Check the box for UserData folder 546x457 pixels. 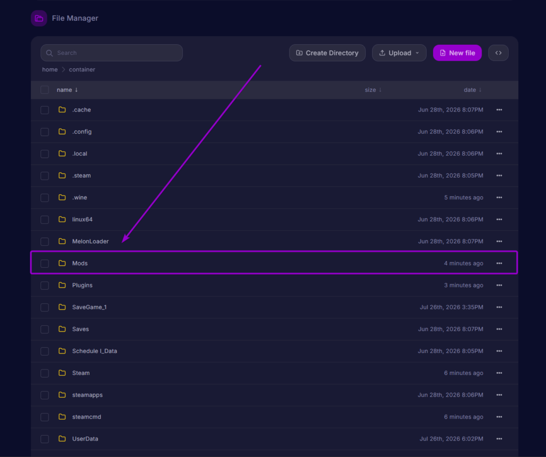[x=45, y=439]
